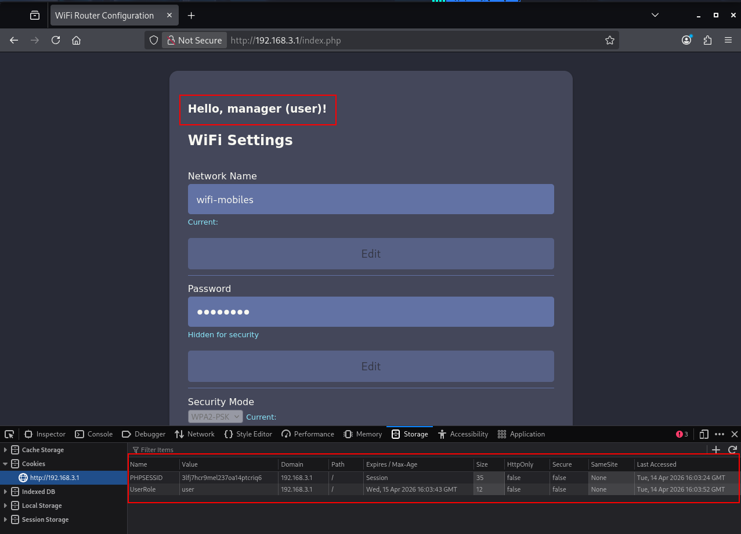
Task: Select the PHPSESSID cookie row
Action: [433, 478]
